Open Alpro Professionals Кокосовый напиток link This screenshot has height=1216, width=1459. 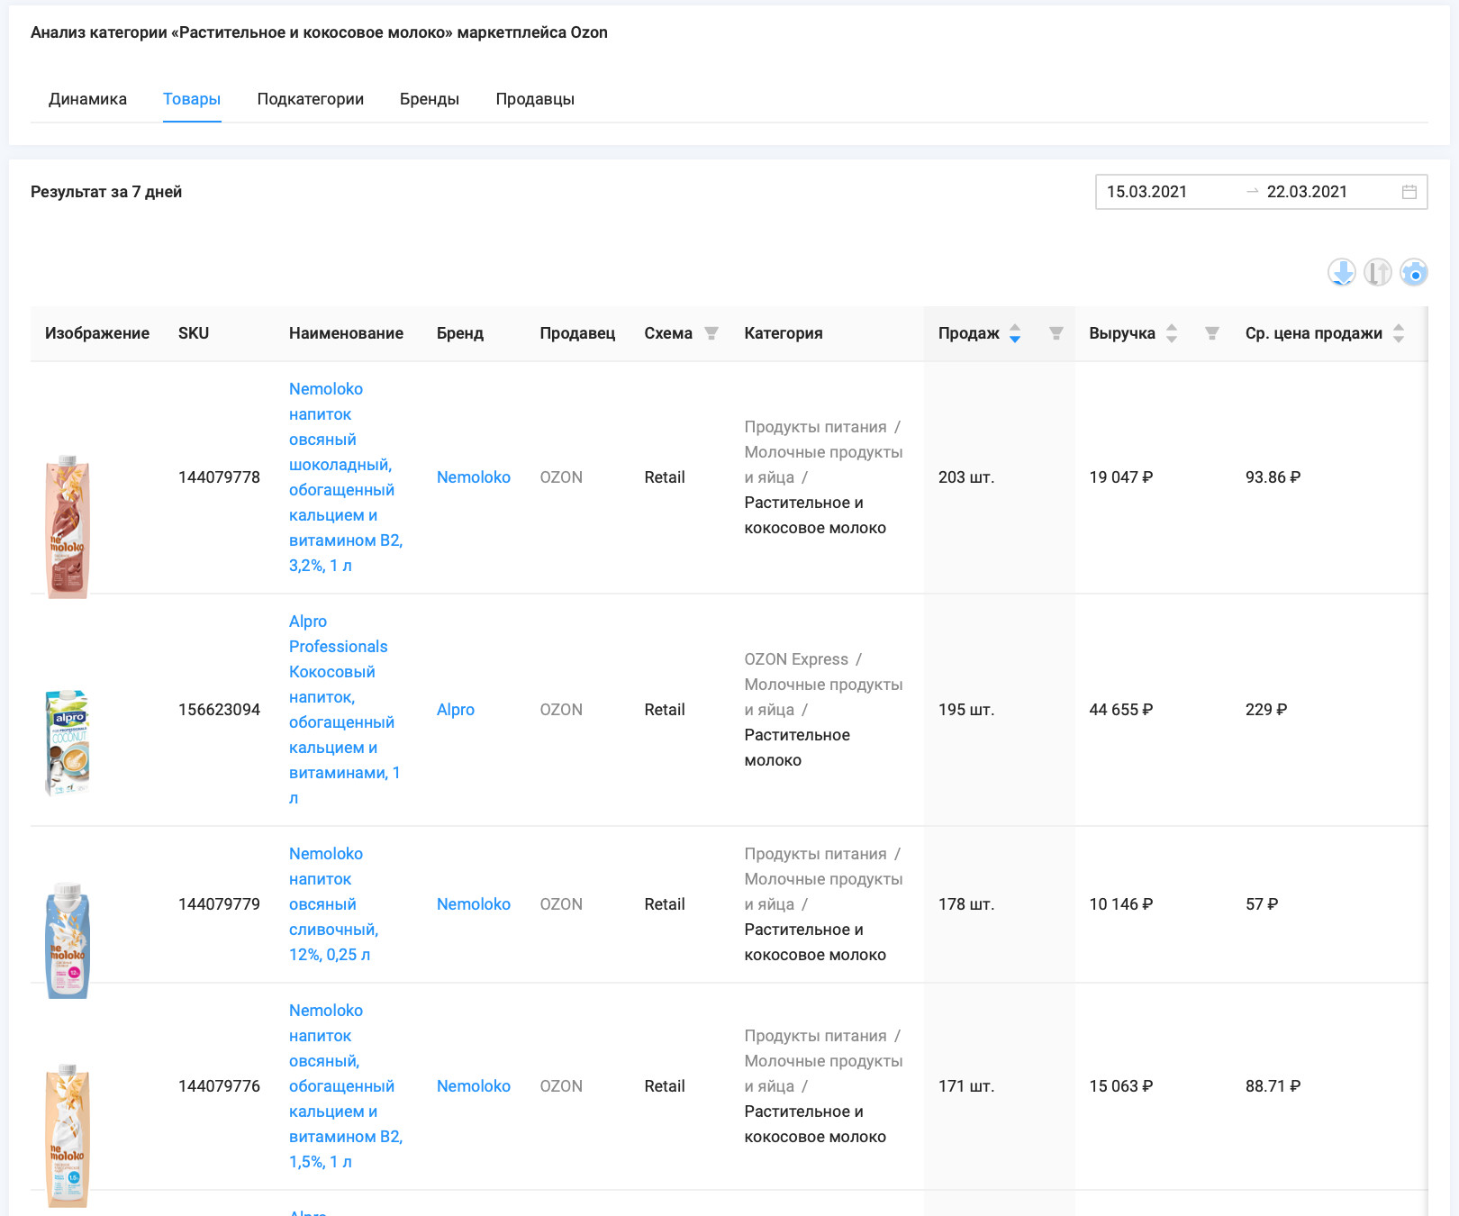click(346, 710)
